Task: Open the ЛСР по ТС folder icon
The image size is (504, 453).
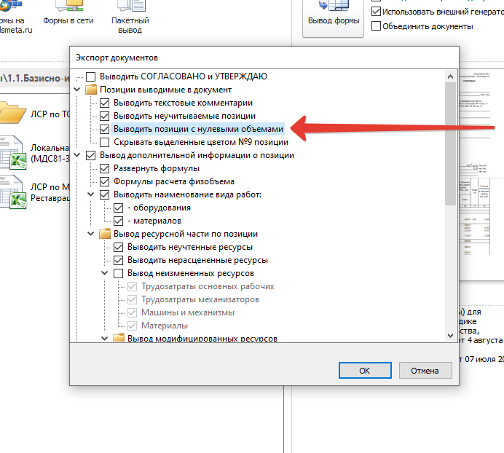Action: click(13, 113)
